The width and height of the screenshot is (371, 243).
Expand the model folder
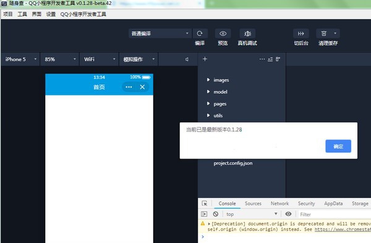pos(208,91)
